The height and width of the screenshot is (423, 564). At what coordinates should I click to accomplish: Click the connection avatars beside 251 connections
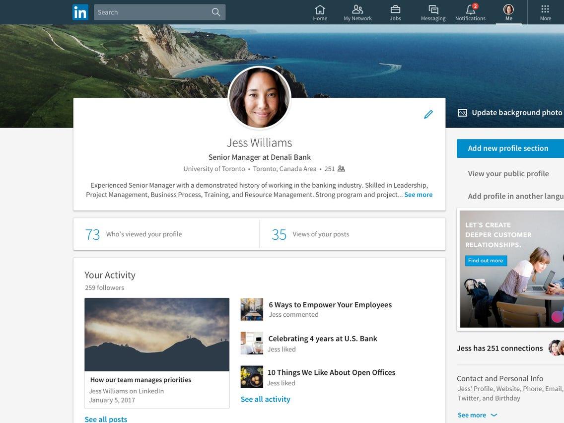556,348
